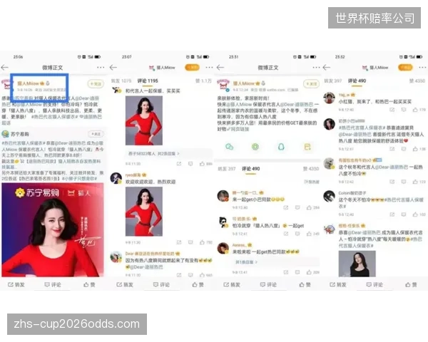Tap 转发 in the 23:52 bottom bar

coord(338,284)
